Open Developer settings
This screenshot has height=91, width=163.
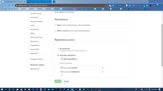36,59
